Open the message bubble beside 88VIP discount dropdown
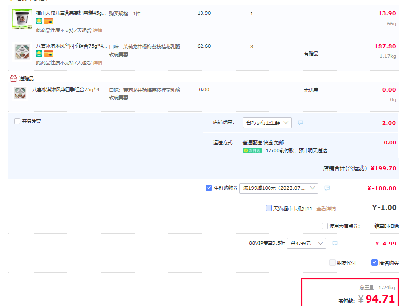The width and height of the screenshot is (404, 306). tap(335, 243)
